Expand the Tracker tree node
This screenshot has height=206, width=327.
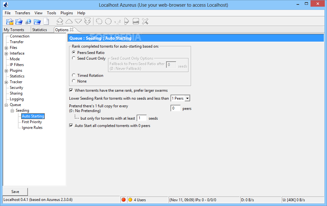(x=6, y=82)
